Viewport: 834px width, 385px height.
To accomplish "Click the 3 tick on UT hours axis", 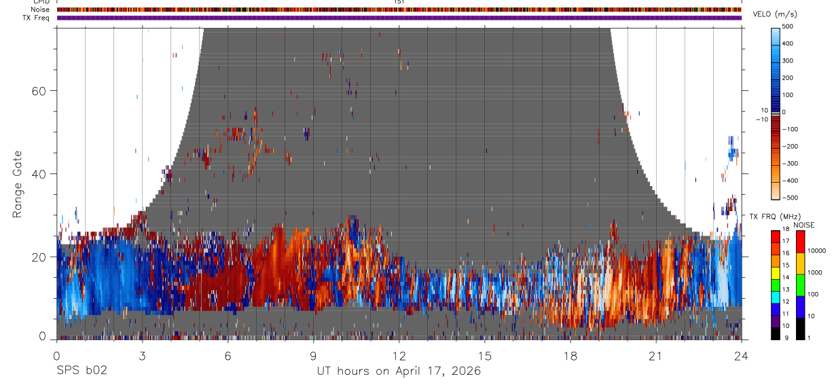I will 142,355.
